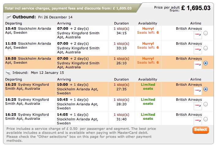Click the outbound airplane icon
The width and height of the screenshot is (216, 147).
click(x=9, y=17)
